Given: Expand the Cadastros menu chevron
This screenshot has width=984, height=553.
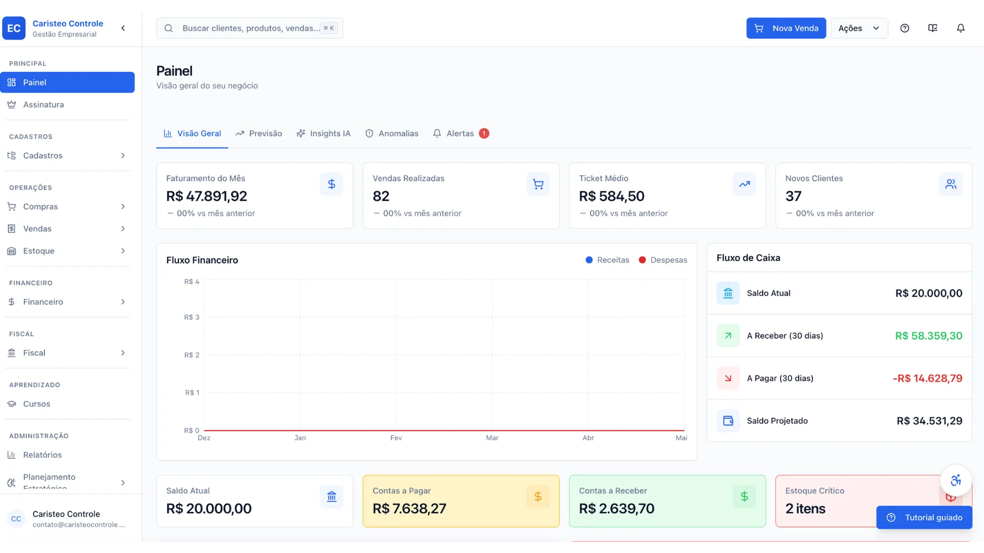Looking at the screenshot, I should [123, 156].
